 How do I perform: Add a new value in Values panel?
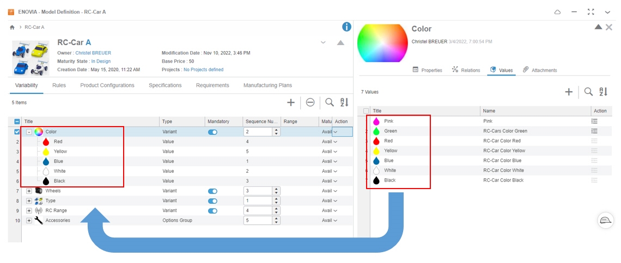pyautogui.click(x=569, y=92)
